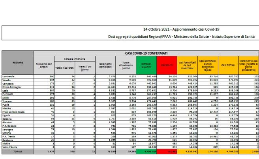Click the "Sardegna" region row label
259x159 pixels.
(8, 130)
